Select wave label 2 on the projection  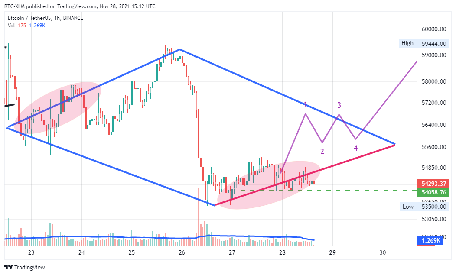[322, 151]
